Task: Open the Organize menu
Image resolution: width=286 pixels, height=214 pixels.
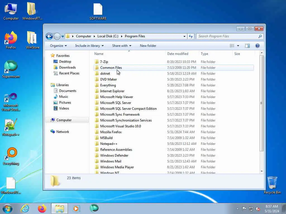Action: point(58,46)
